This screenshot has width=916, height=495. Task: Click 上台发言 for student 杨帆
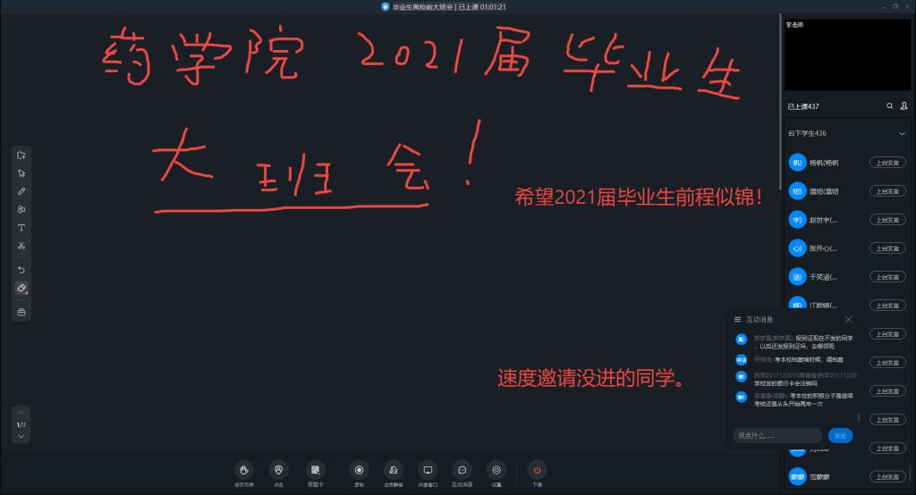(885, 163)
